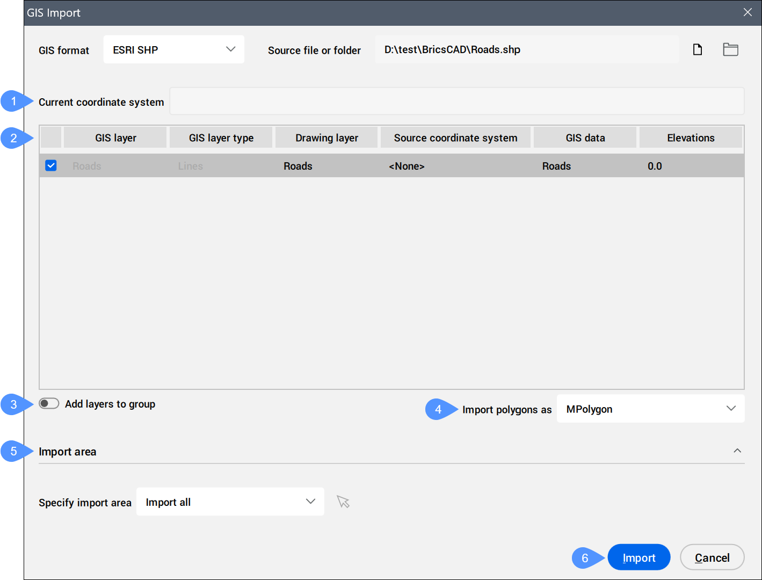Image resolution: width=762 pixels, height=580 pixels.
Task: Click the pick import area arrow icon
Action: [x=343, y=502]
